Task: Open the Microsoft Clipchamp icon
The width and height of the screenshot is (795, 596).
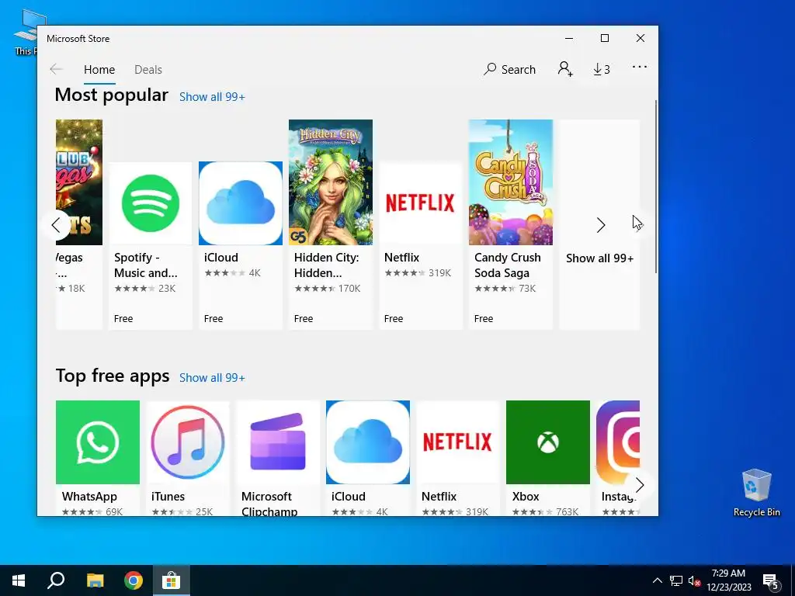Action: point(277,442)
